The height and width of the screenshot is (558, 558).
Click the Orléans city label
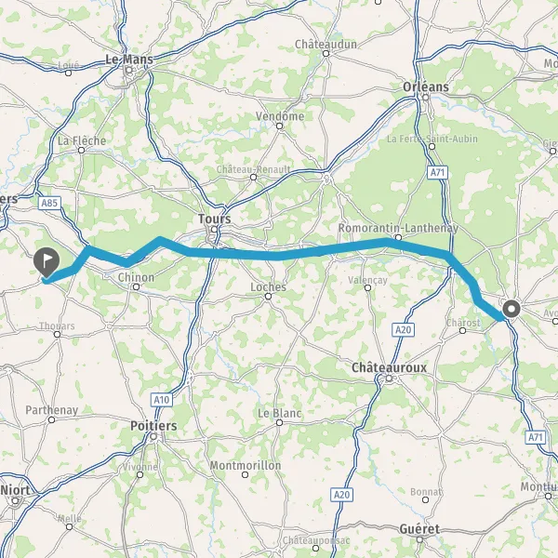(426, 86)
